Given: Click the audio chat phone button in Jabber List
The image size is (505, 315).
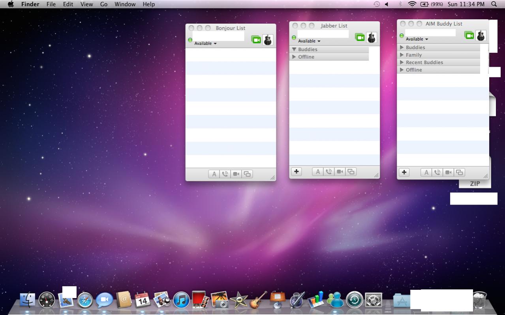Looking at the screenshot, I should [x=329, y=171].
